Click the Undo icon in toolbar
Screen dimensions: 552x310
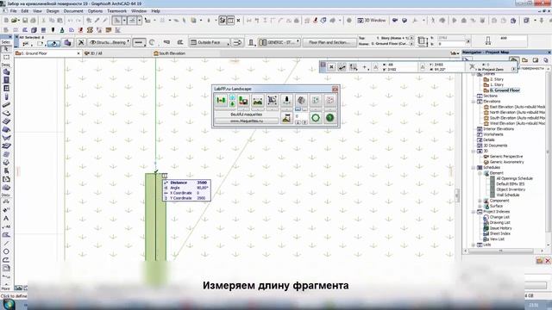pyautogui.click(x=70, y=21)
